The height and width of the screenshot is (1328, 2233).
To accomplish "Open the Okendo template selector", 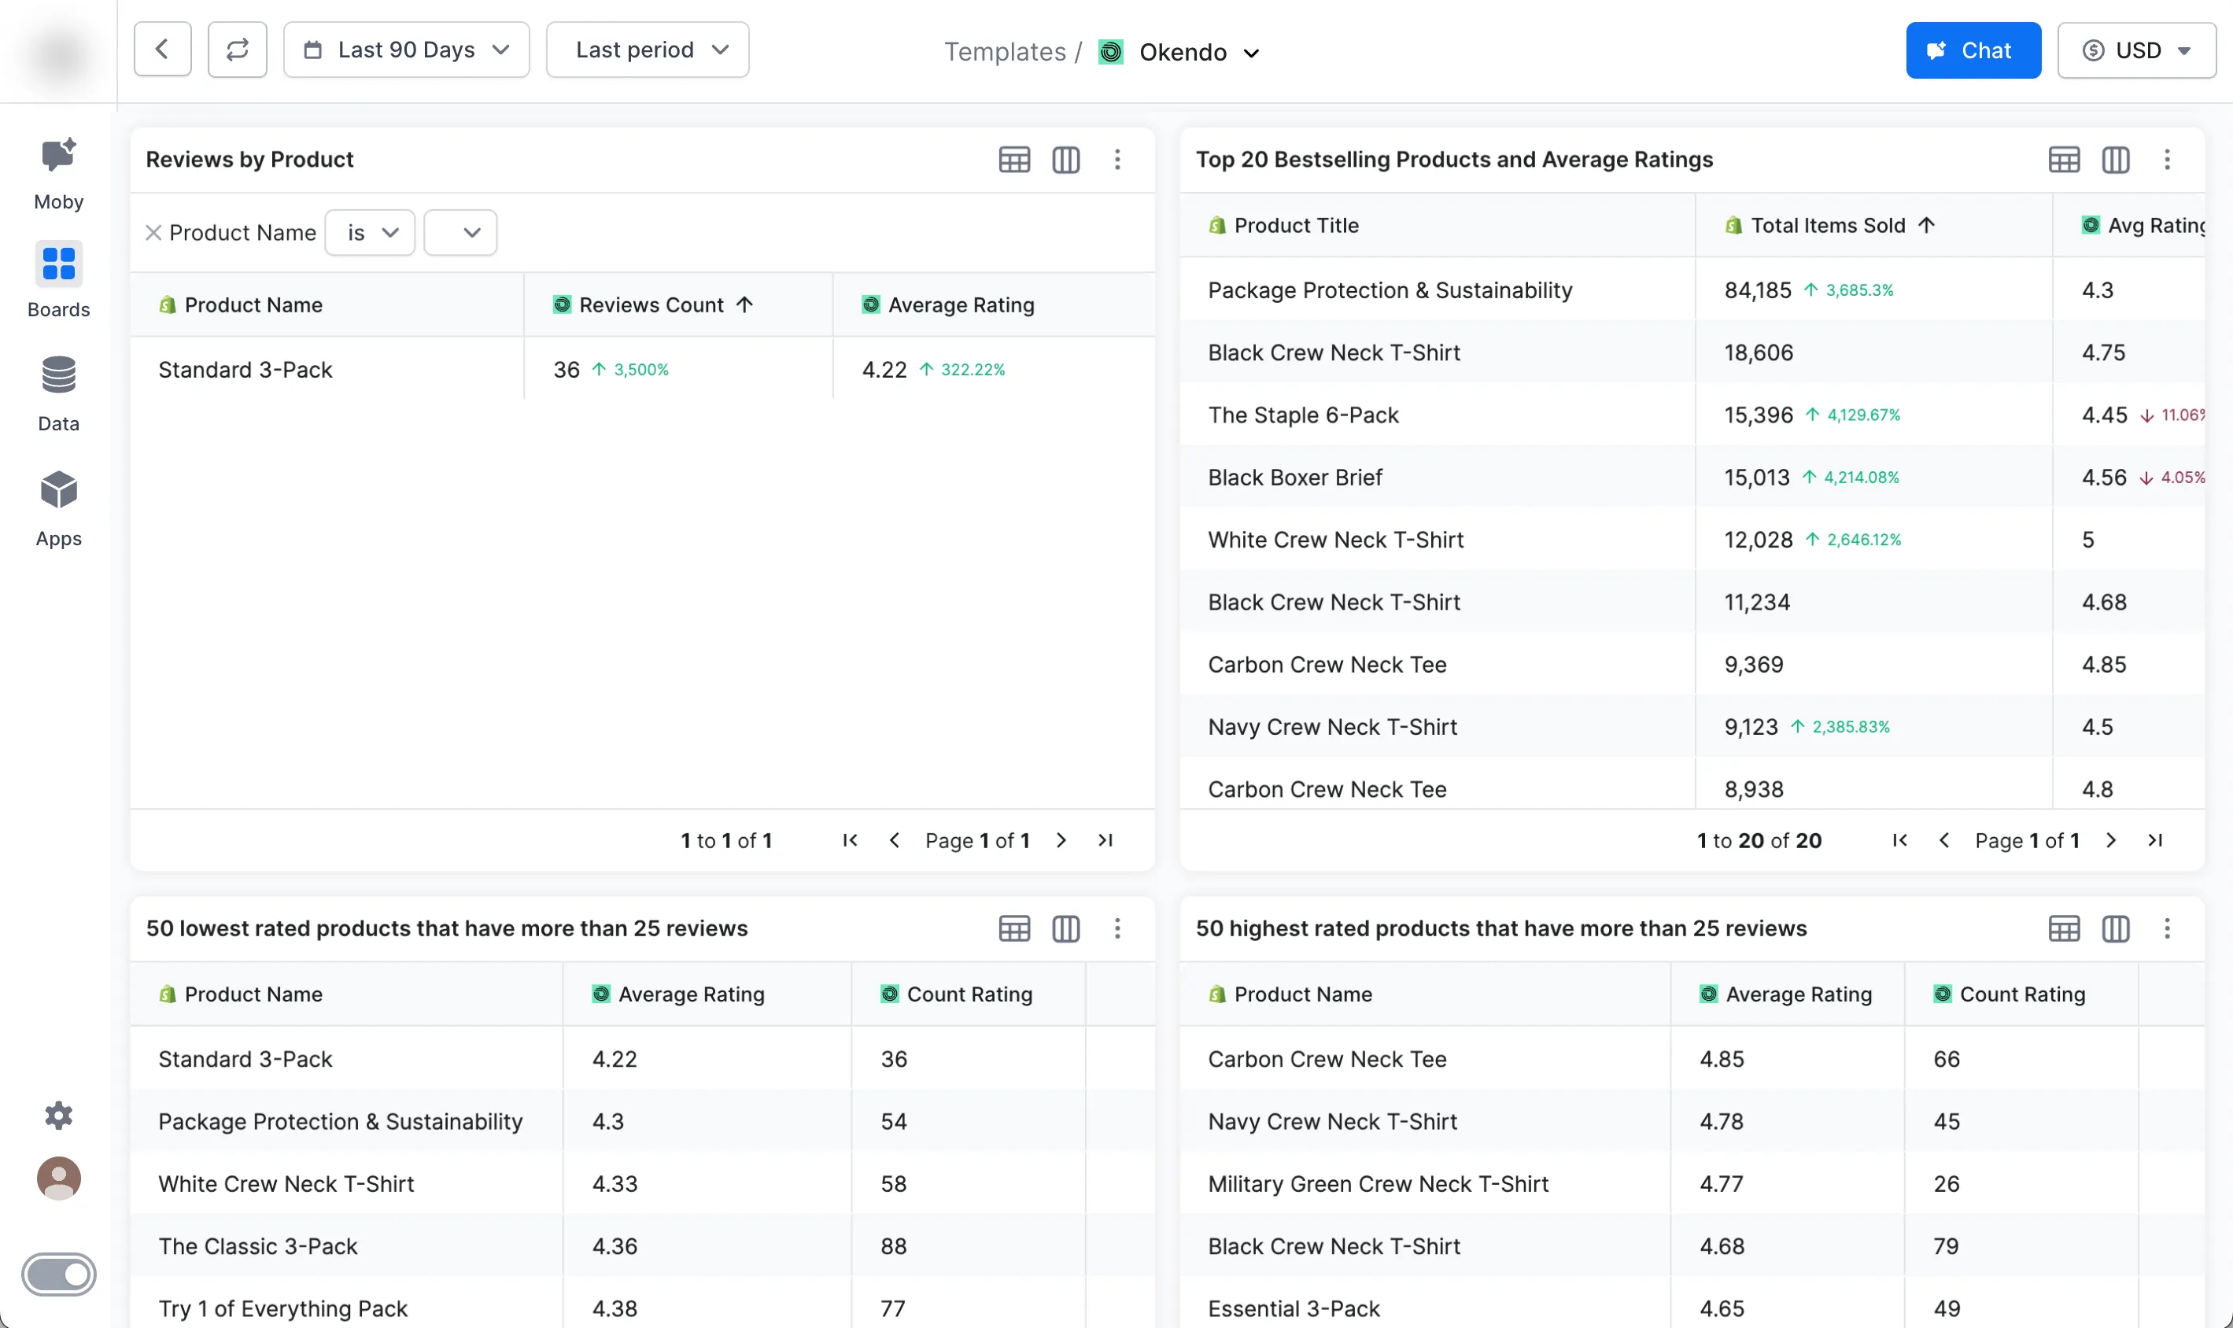I will click(x=1183, y=52).
